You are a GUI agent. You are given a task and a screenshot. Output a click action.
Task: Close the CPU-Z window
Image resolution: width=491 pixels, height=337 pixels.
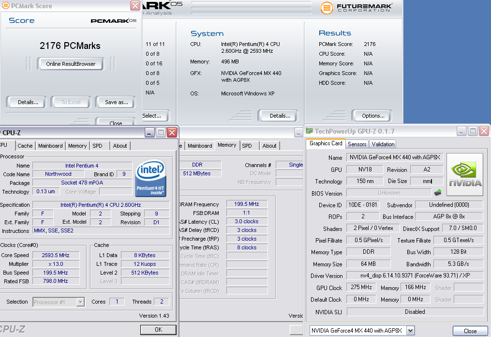pyautogui.click(x=172, y=133)
